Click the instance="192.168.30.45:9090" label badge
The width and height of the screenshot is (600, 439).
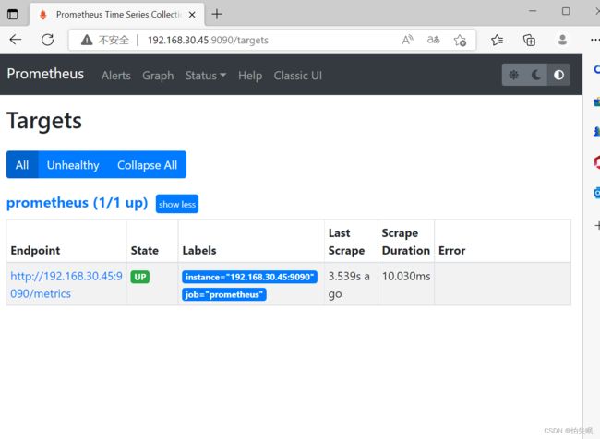(249, 277)
